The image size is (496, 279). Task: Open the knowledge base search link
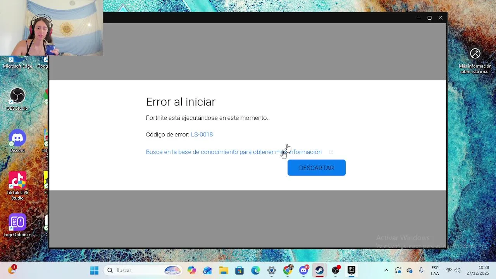click(x=234, y=152)
